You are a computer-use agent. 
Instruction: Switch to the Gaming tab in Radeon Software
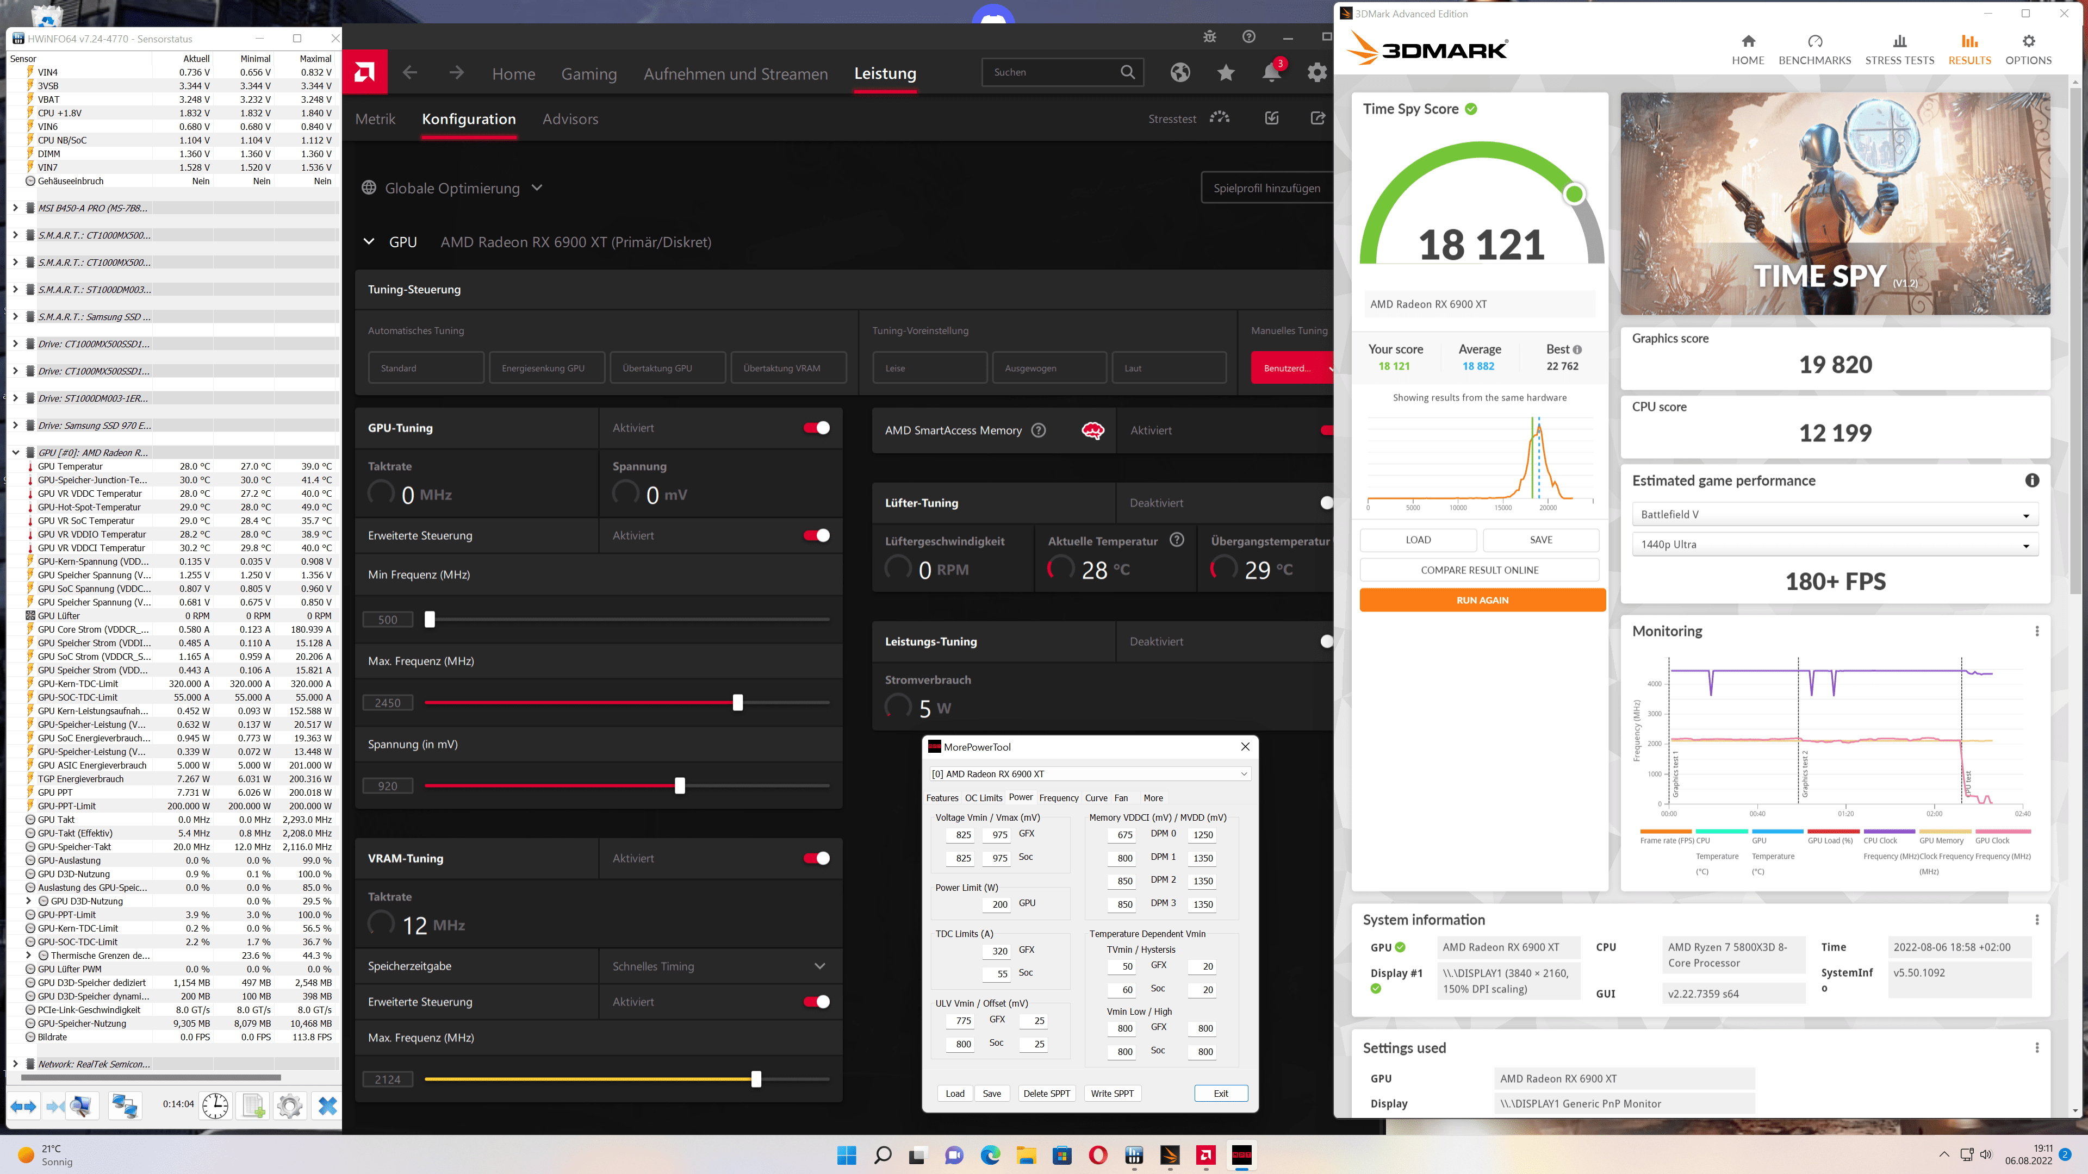click(588, 74)
